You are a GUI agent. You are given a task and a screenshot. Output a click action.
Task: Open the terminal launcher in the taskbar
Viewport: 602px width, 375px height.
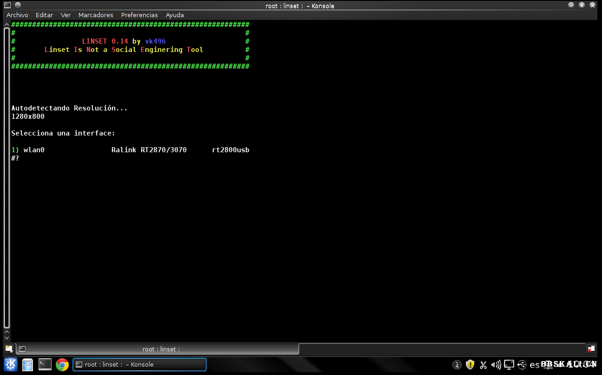pyautogui.click(x=45, y=365)
